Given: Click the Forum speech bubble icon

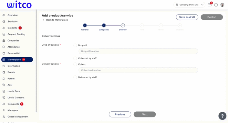Looking at the screenshot, I should tap(4, 79).
